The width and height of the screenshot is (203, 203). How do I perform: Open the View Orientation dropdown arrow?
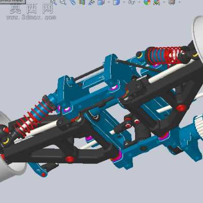109,2
